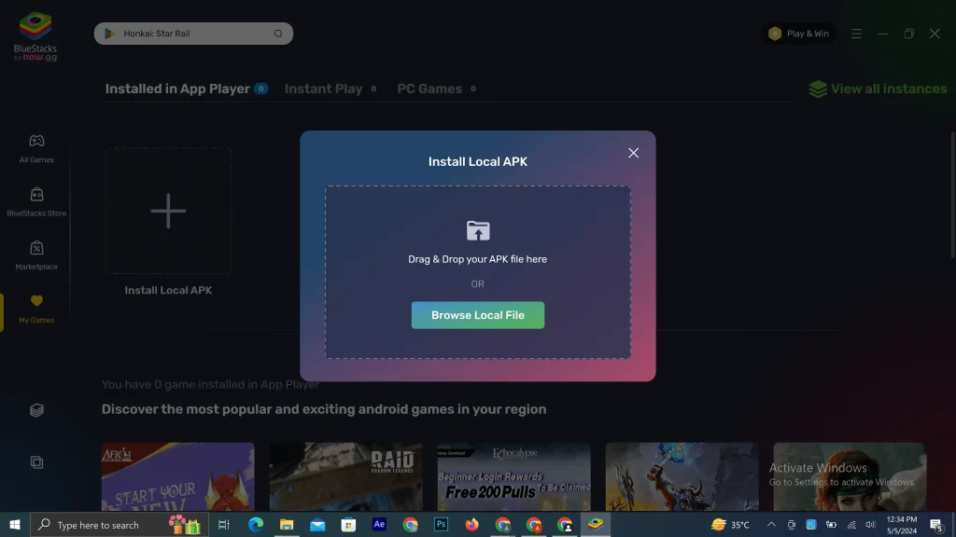Switch to the Instant Play tab
Screen dimensions: 956x537
(x=323, y=89)
